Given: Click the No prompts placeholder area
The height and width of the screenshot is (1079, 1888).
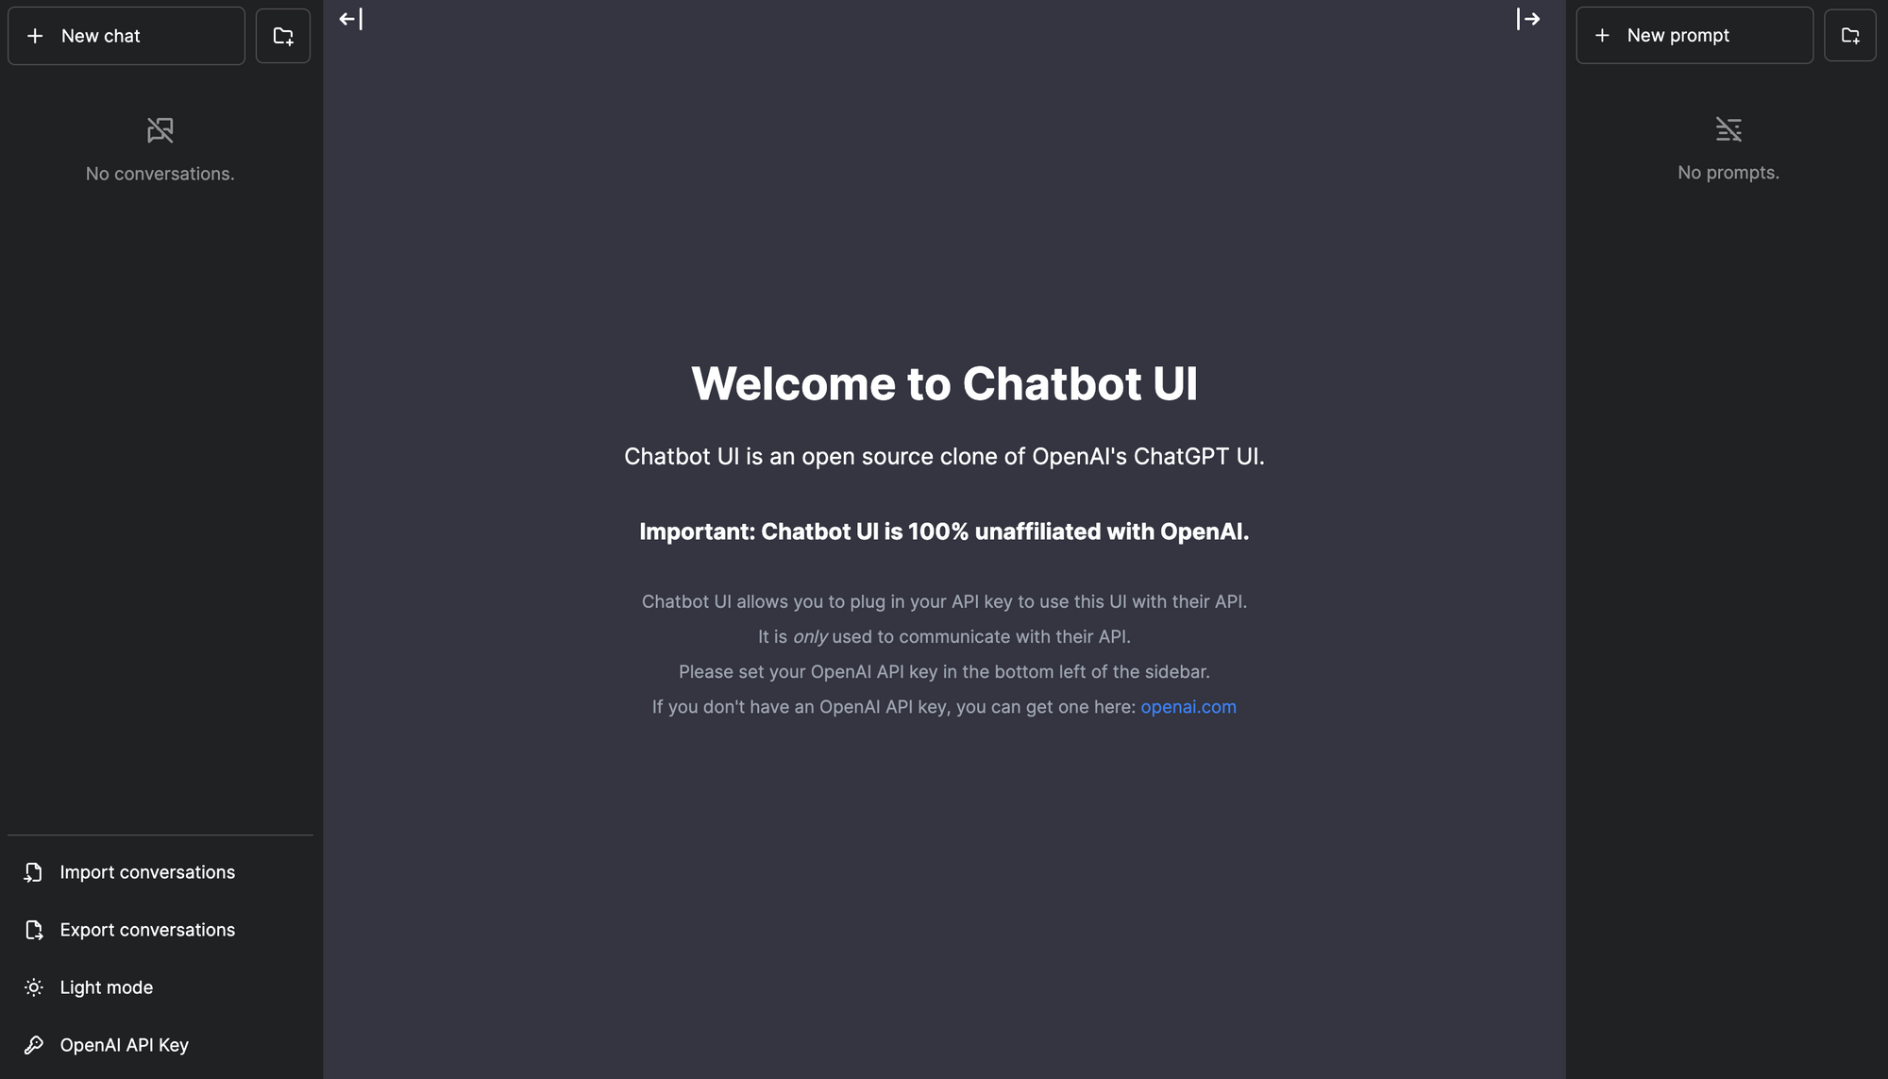Looking at the screenshot, I should coord(1728,146).
